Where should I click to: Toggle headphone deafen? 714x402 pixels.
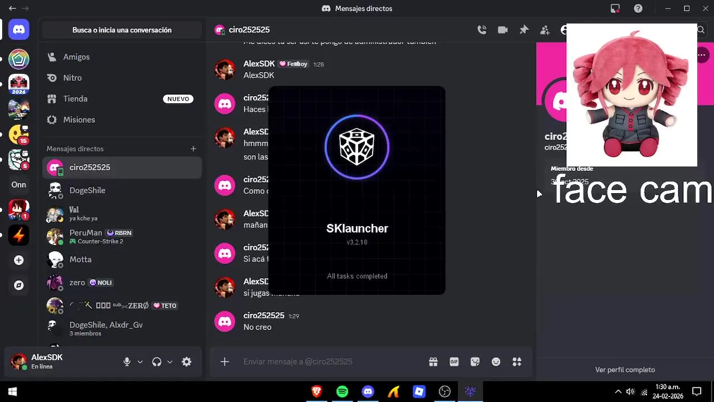157,362
